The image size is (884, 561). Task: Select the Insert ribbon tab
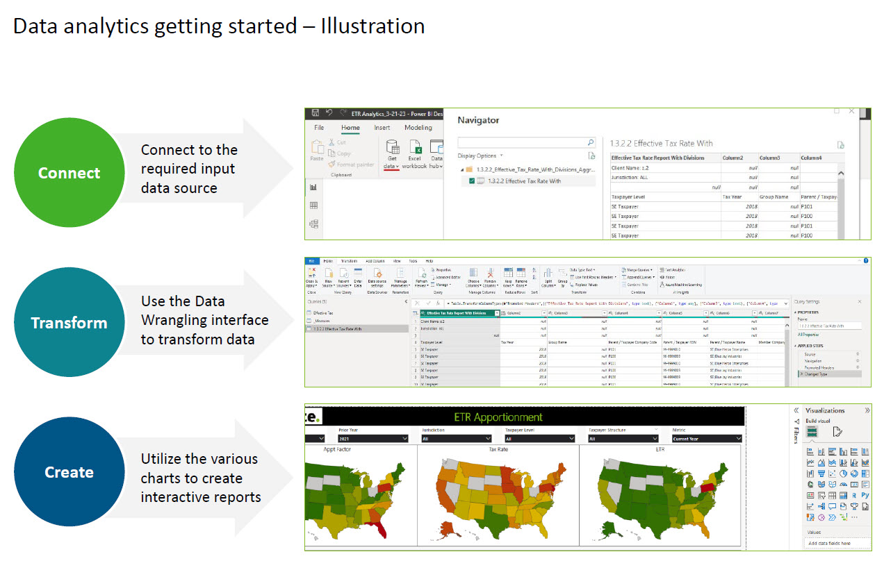[382, 128]
